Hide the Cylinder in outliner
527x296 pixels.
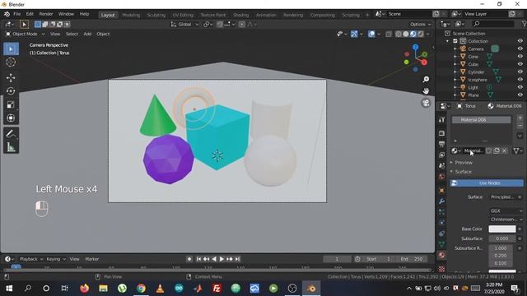pos(520,72)
